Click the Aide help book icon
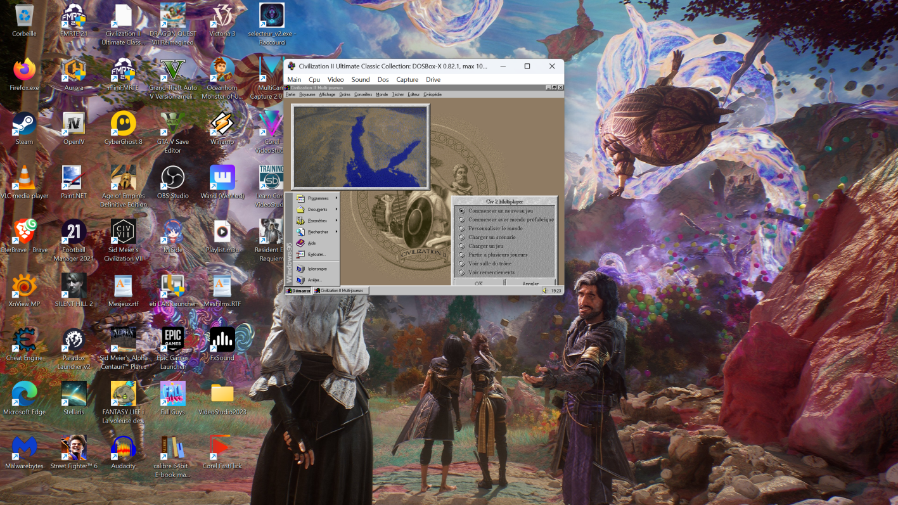The height and width of the screenshot is (505, 898). pos(301,243)
